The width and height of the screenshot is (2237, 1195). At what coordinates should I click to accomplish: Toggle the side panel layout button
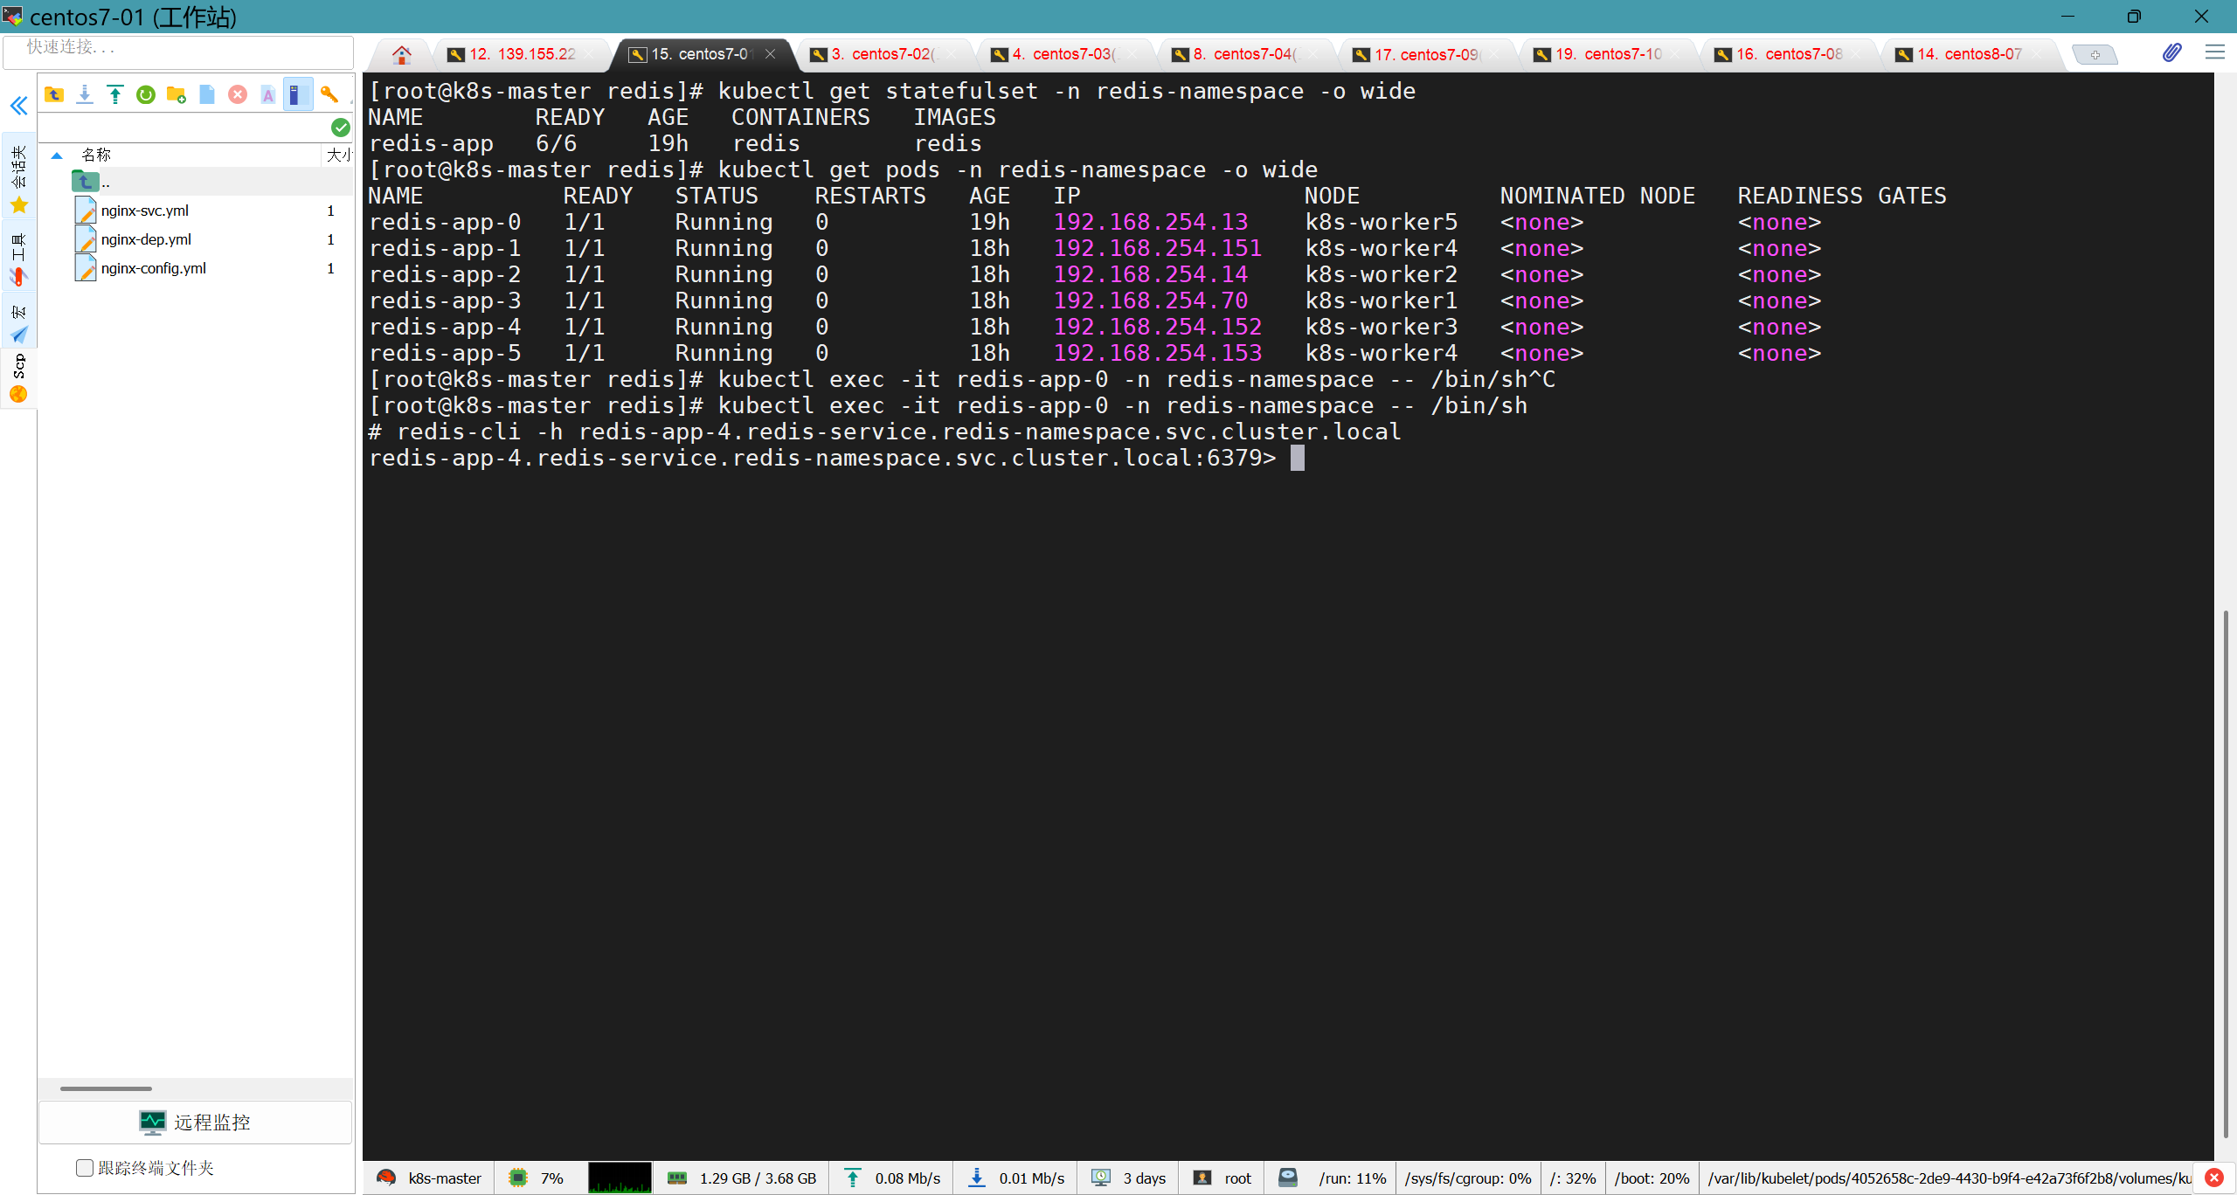(298, 94)
